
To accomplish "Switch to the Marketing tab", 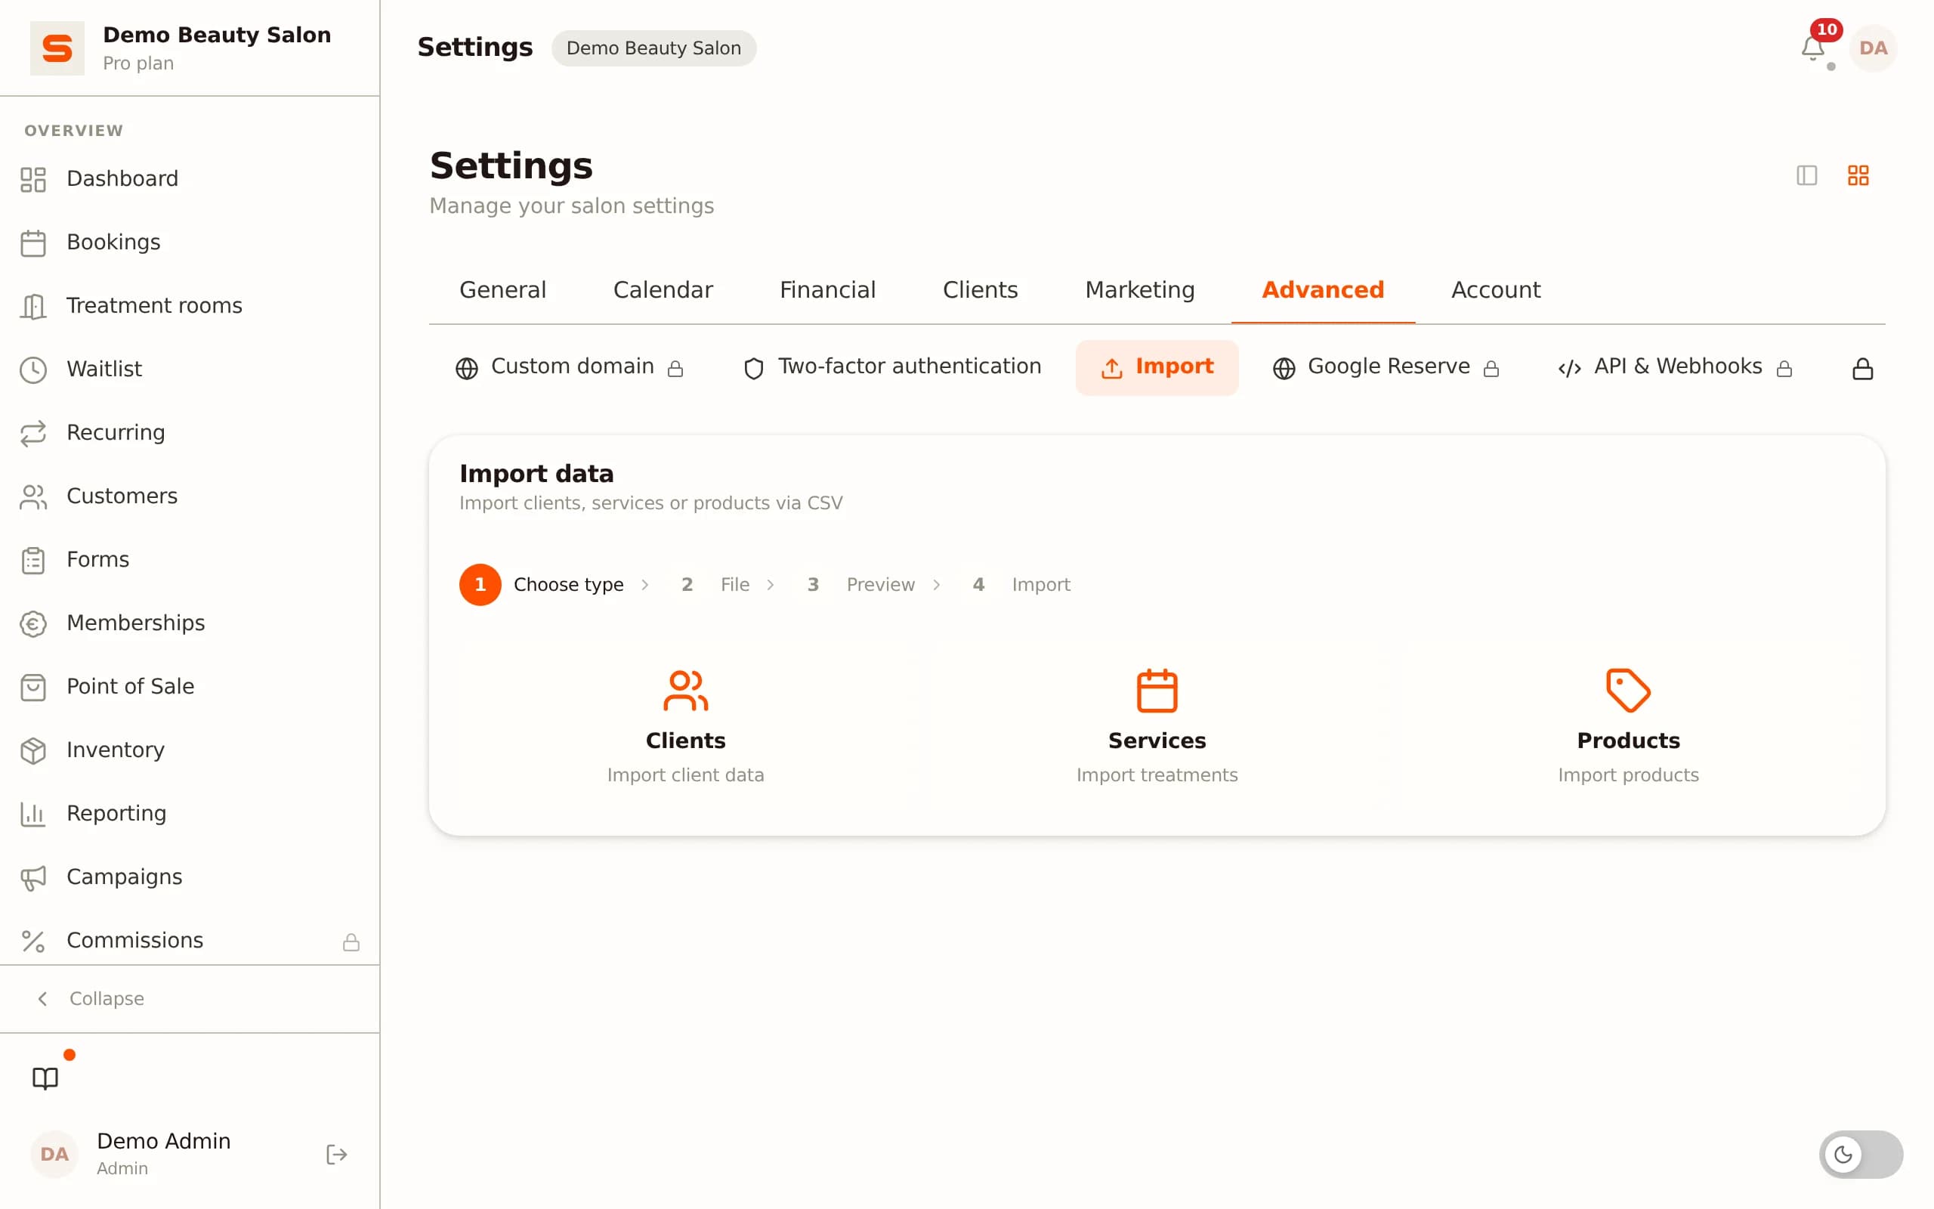I will pyautogui.click(x=1139, y=289).
